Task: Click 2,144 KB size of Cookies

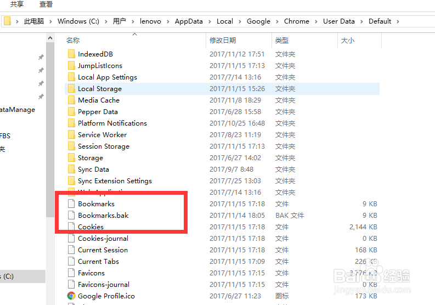Action: 363,227
